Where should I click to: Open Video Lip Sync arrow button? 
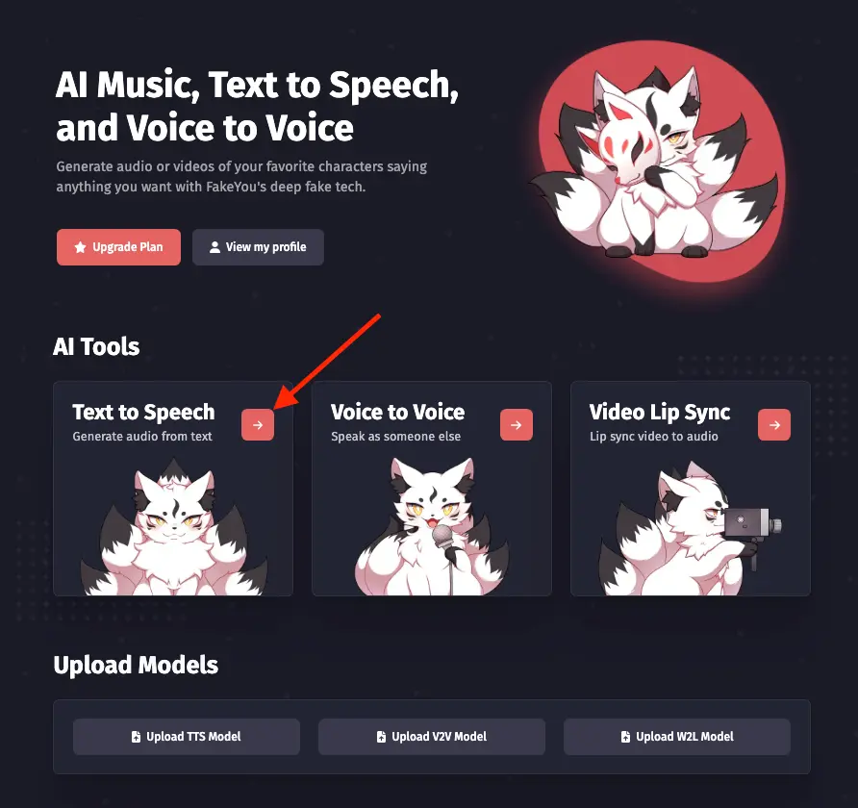(x=774, y=424)
